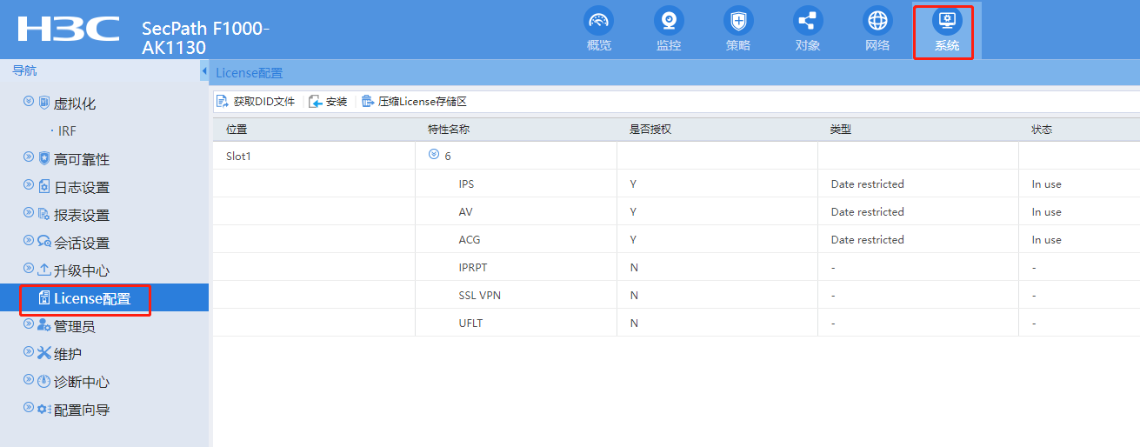This screenshot has width=1140, height=447.
Task: Select the UFLT feature row
Action: (677, 323)
